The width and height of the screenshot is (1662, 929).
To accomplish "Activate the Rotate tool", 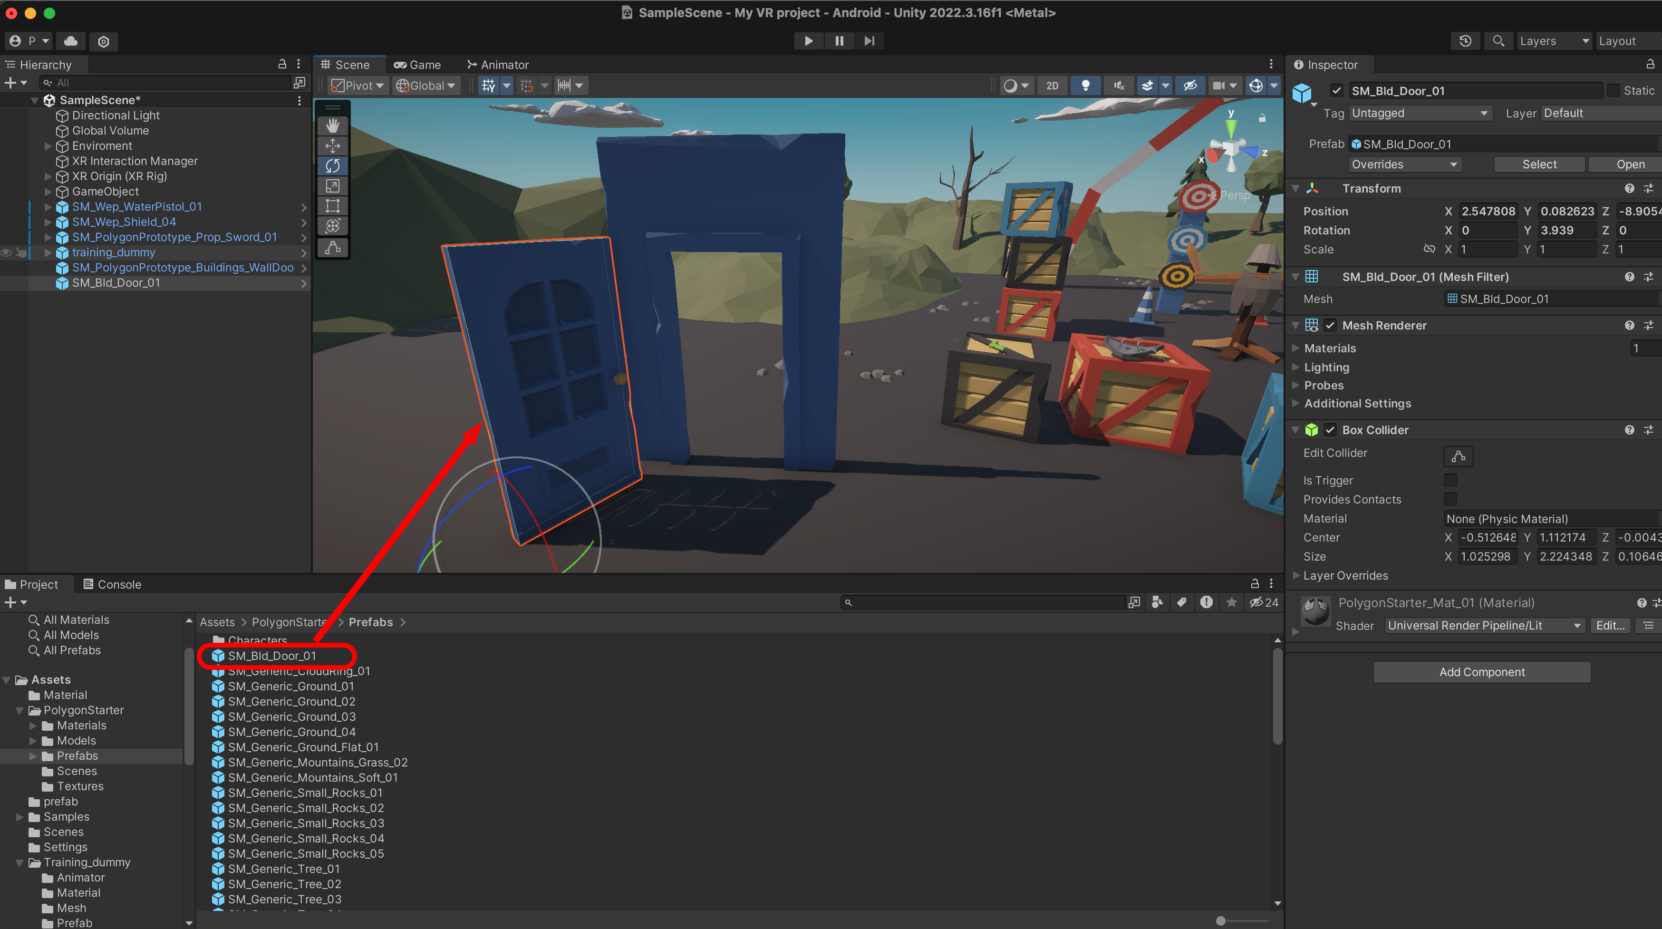I will pos(332,166).
